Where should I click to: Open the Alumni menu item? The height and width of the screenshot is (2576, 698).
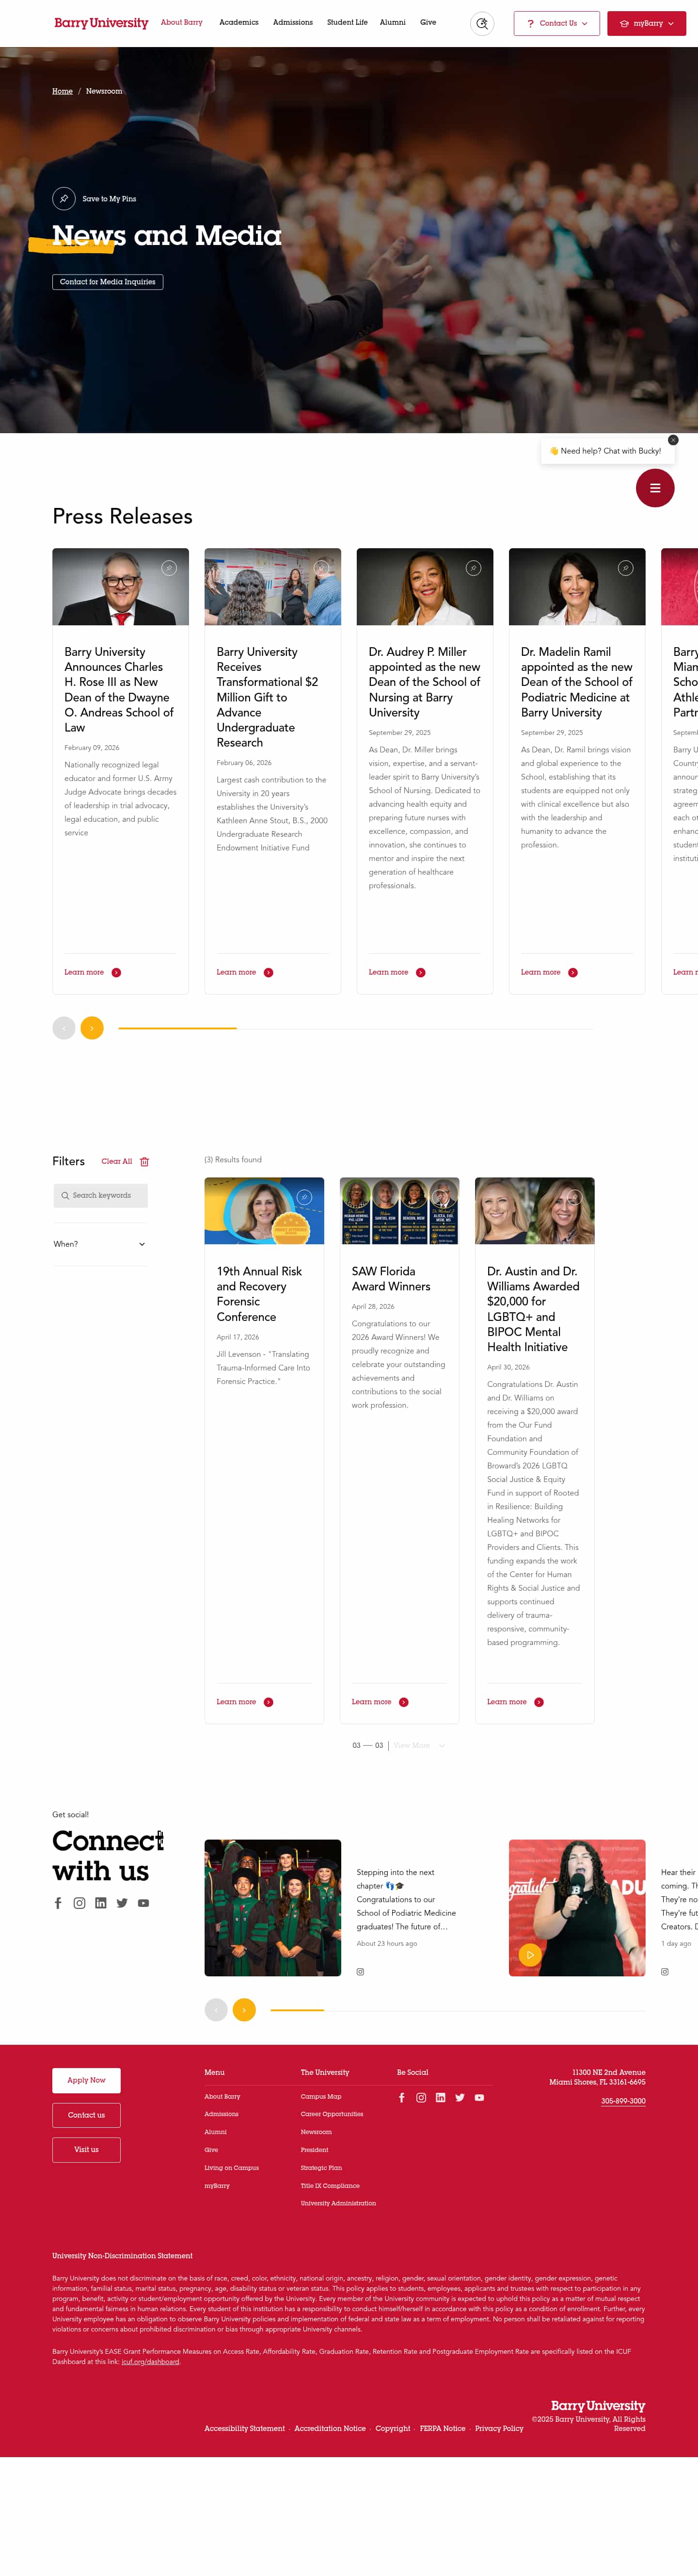(x=393, y=22)
